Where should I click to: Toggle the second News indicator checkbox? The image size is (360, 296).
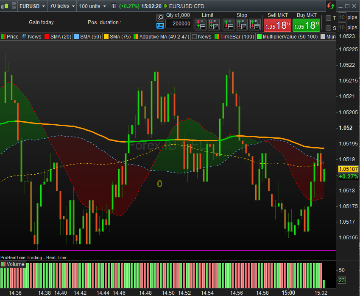point(194,37)
